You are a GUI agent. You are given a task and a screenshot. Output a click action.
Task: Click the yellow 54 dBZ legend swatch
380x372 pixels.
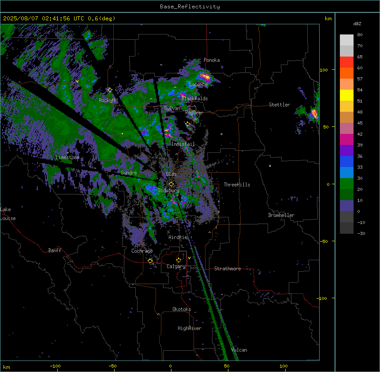346,95
